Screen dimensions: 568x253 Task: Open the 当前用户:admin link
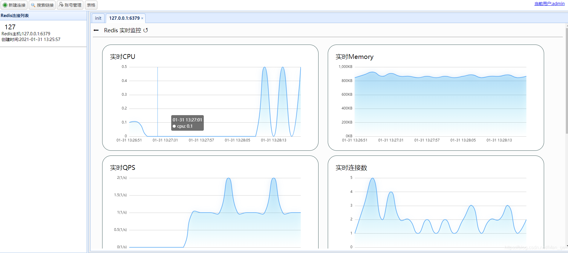pyautogui.click(x=549, y=4)
